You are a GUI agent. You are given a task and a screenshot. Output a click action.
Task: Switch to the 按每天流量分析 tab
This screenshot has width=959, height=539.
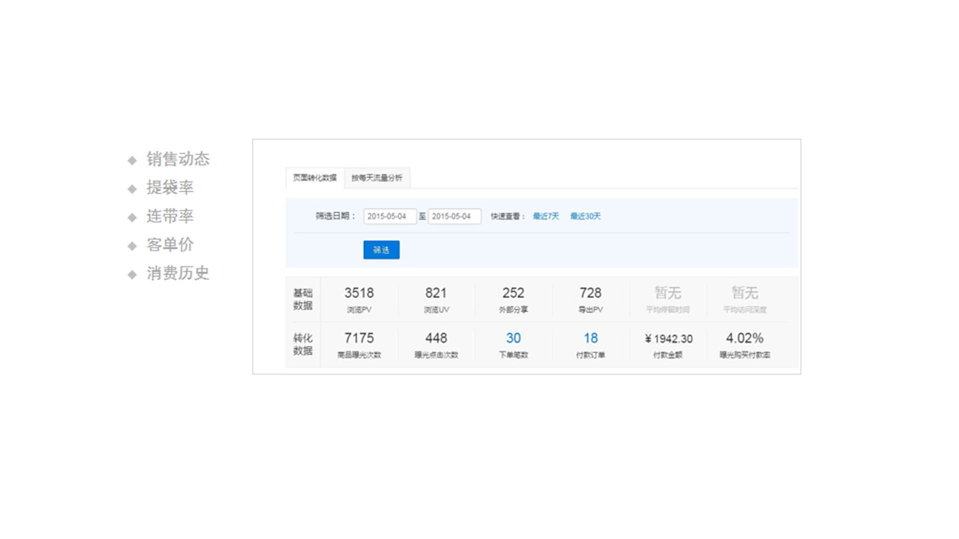coord(377,178)
